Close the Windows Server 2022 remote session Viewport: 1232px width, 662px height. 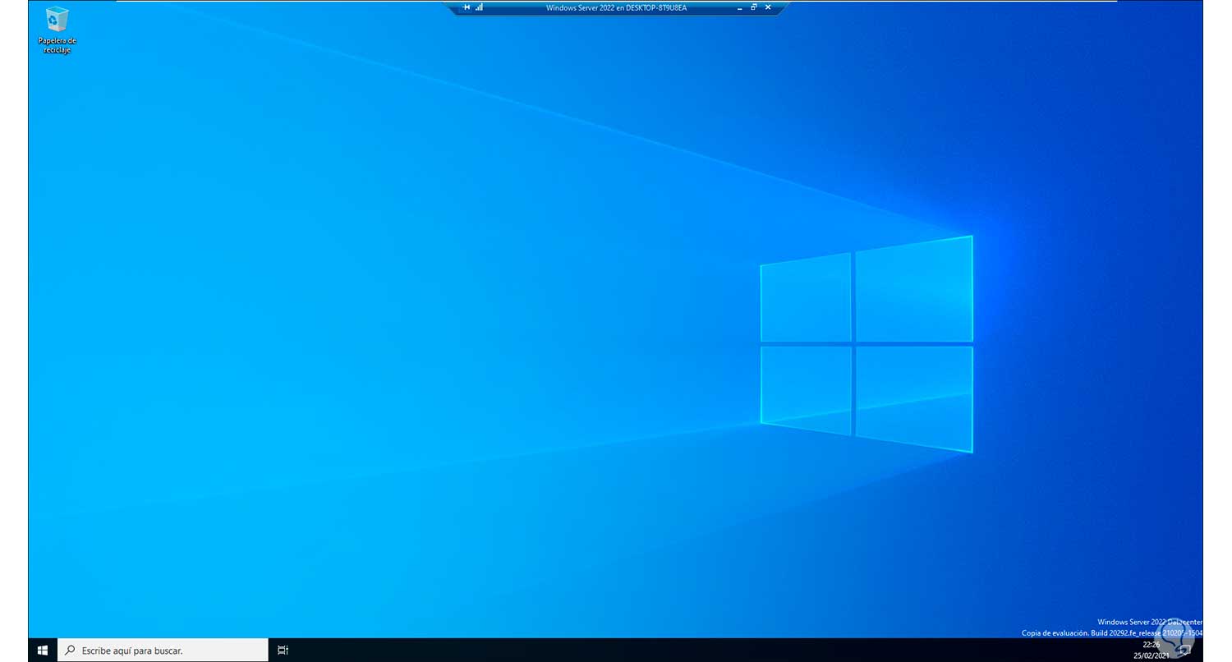click(x=768, y=7)
